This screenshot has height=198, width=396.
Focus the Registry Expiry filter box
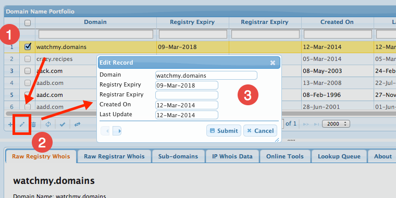coord(193,34)
